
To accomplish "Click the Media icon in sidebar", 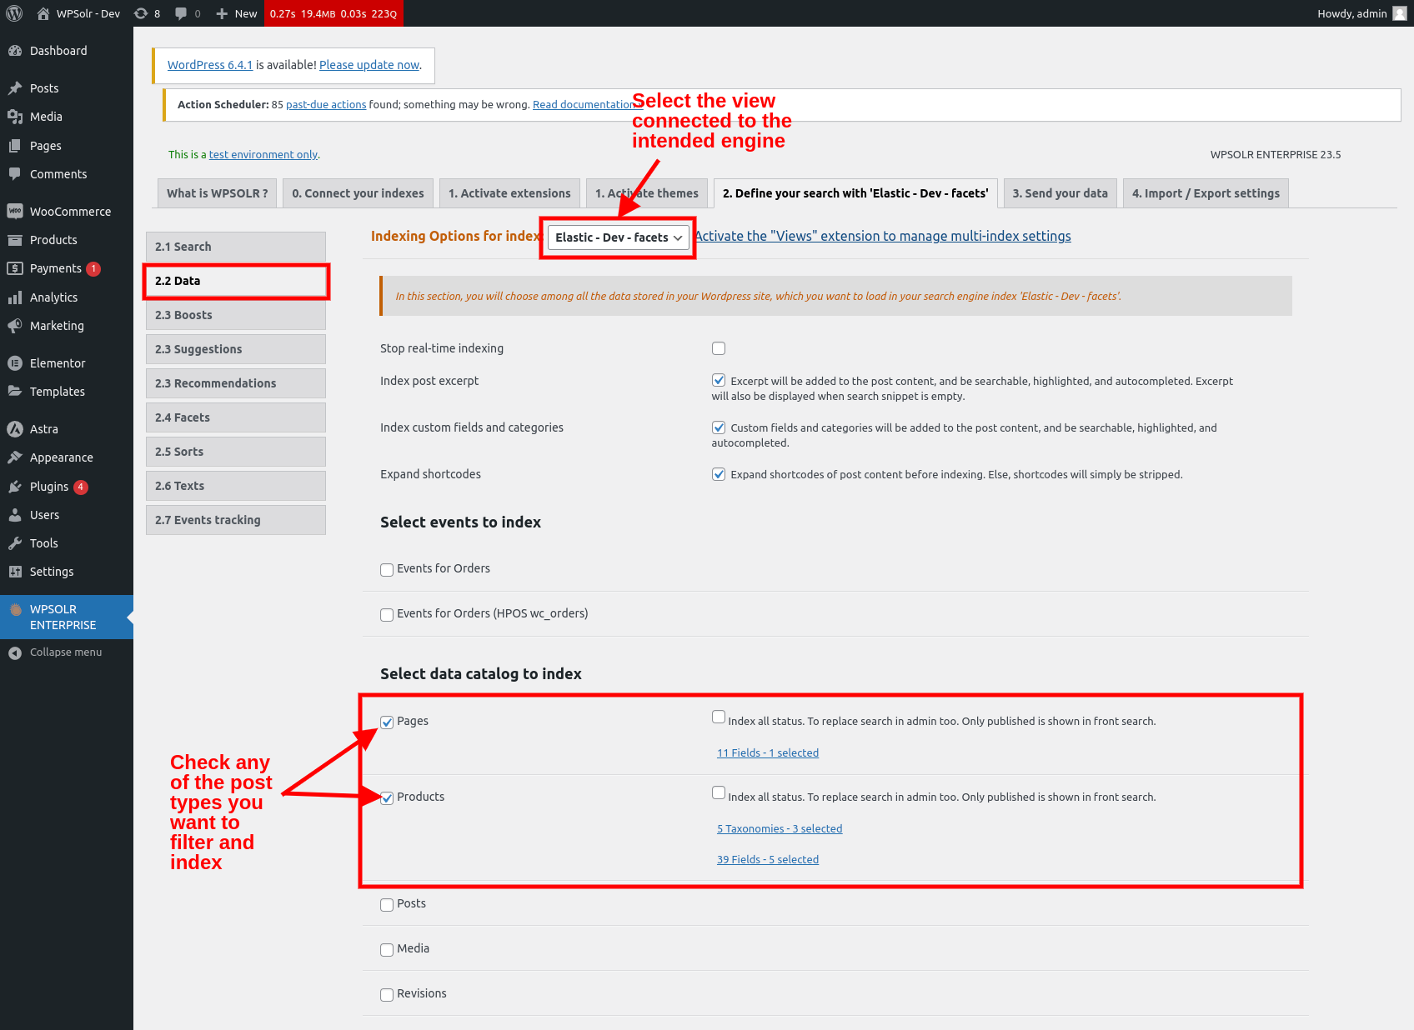I will tap(15, 117).
